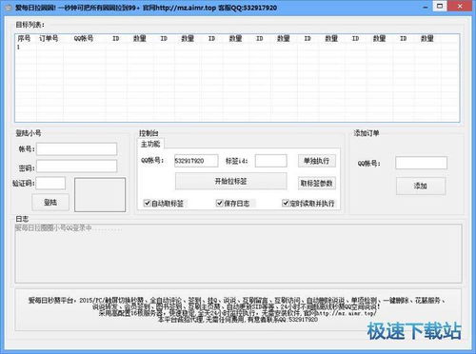The height and width of the screenshot is (354, 476).
Task: Click the first row of the target list
Action: click(x=237, y=47)
